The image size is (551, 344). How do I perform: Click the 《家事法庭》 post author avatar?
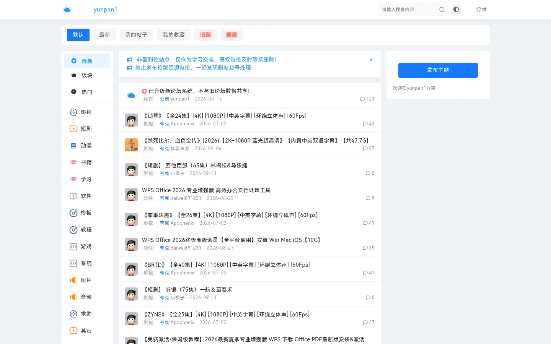click(x=131, y=219)
